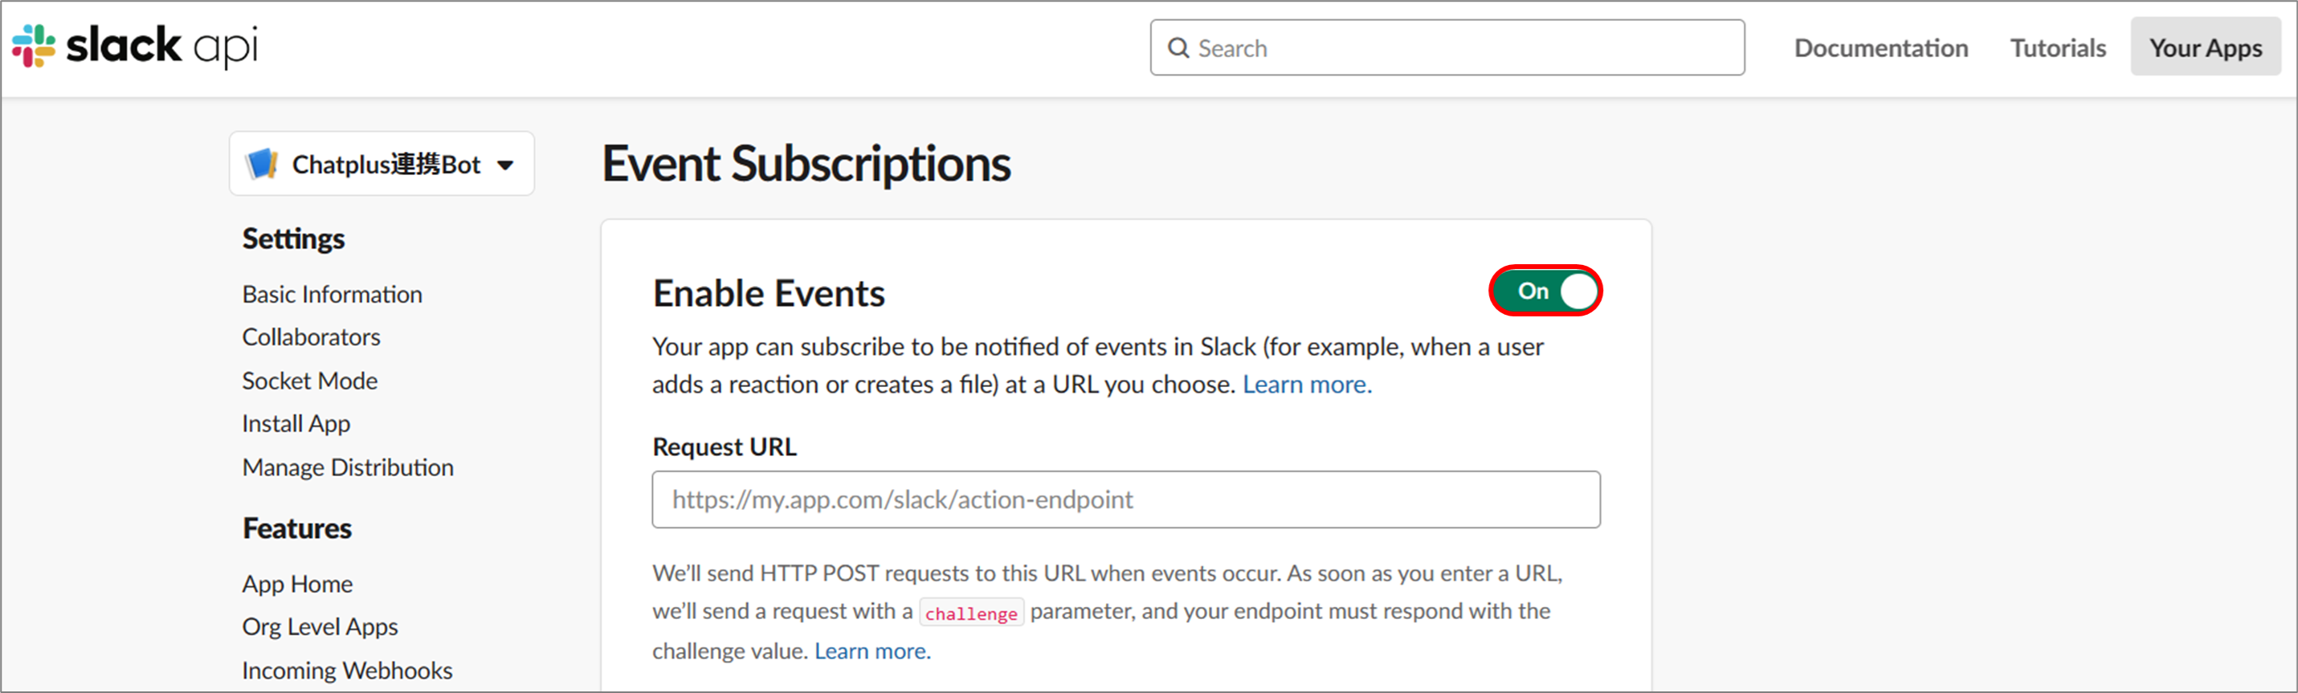Click the Request URL label
This screenshot has width=2298, height=693.
(x=725, y=446)
